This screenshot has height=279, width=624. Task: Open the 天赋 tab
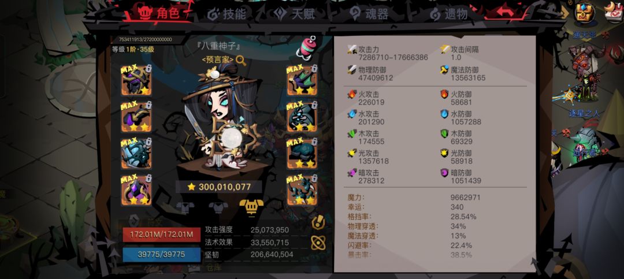tap(294, 14)
